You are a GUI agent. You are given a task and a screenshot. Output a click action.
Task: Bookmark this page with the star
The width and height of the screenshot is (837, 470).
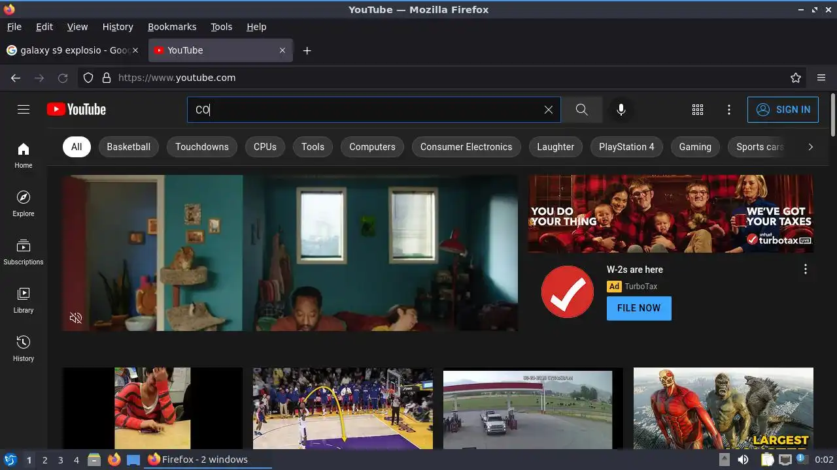click(x=796, y=78)
